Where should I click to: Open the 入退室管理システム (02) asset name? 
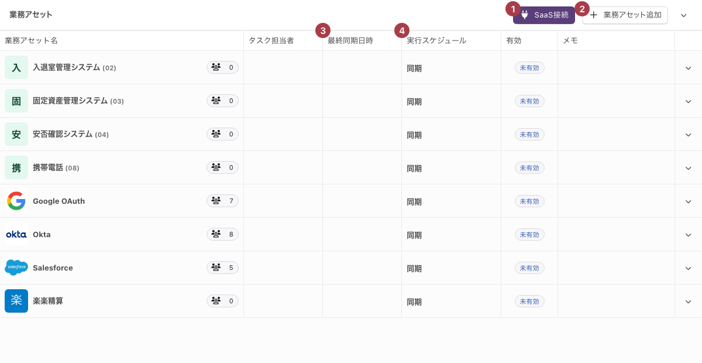coord(74,67)
